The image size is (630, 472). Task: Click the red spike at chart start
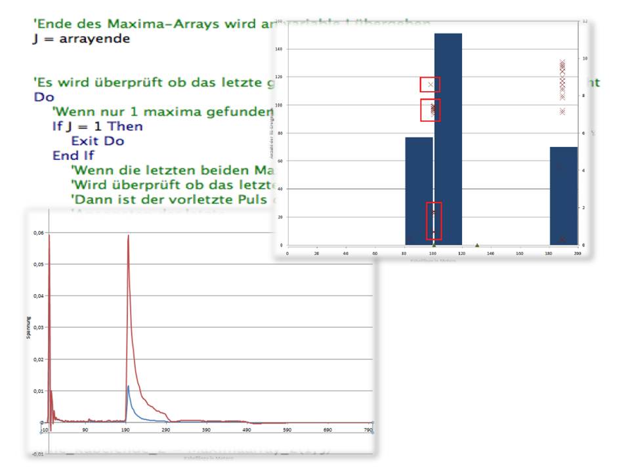(49, 237)
